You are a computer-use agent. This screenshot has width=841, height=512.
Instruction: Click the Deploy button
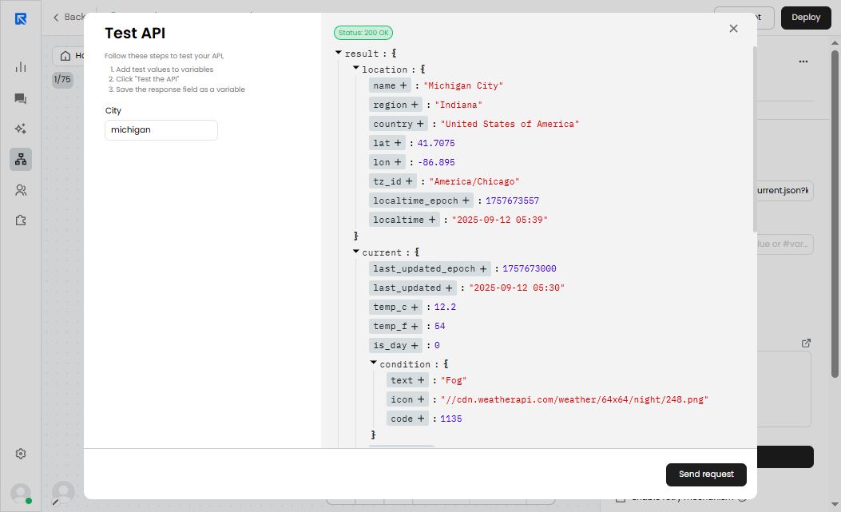tap(805, 18)
